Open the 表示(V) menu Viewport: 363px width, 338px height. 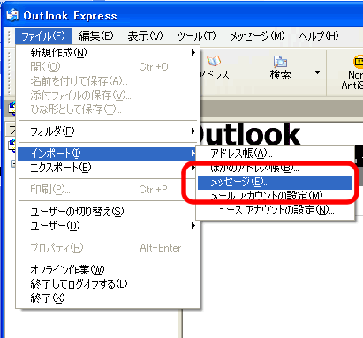145,36
